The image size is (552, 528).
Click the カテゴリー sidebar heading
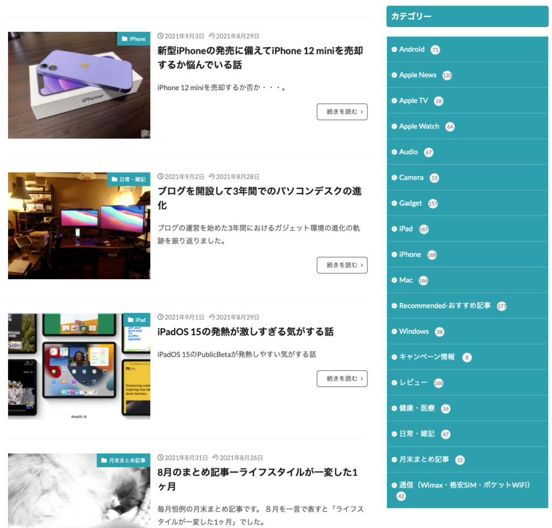click(x=467, y=16)
